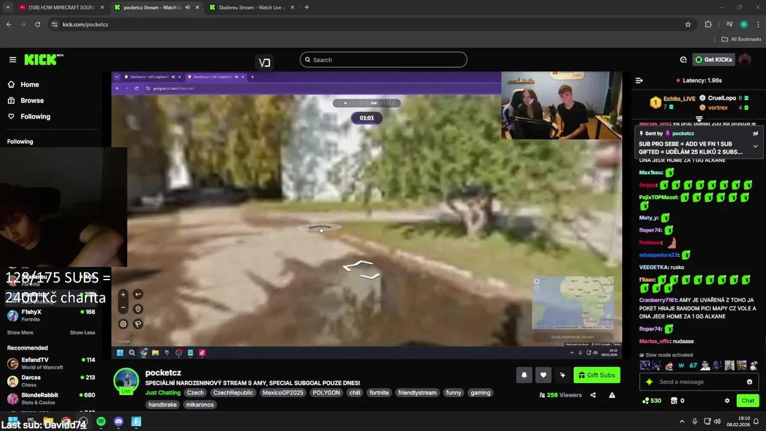
Task: Open F1shyX channel in Following list
Action: coord(51,315)
